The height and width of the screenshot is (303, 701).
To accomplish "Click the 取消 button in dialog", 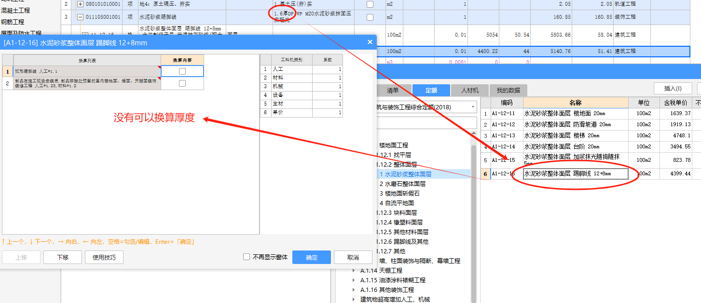I will coord(353,257).
